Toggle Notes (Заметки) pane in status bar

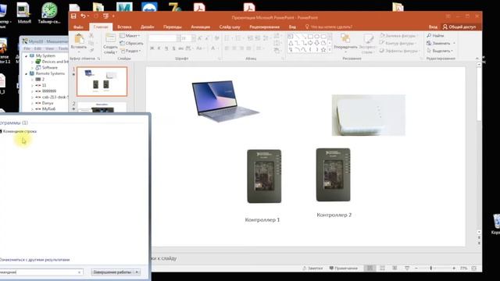coord(312,269)
